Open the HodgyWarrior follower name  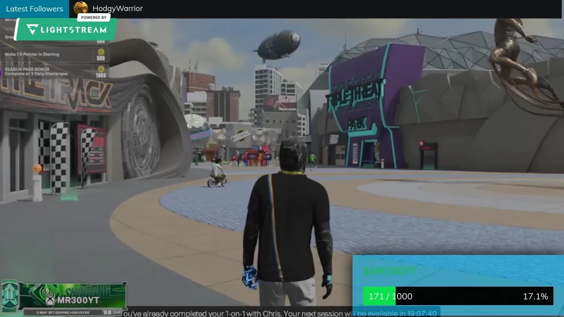(118, 8)
